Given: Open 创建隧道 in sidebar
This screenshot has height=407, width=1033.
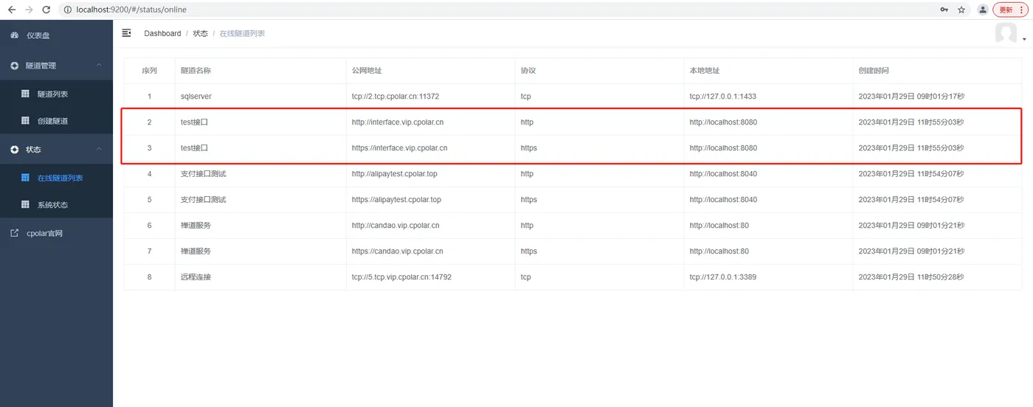Looking at the screenshot, I should [52, 121].
